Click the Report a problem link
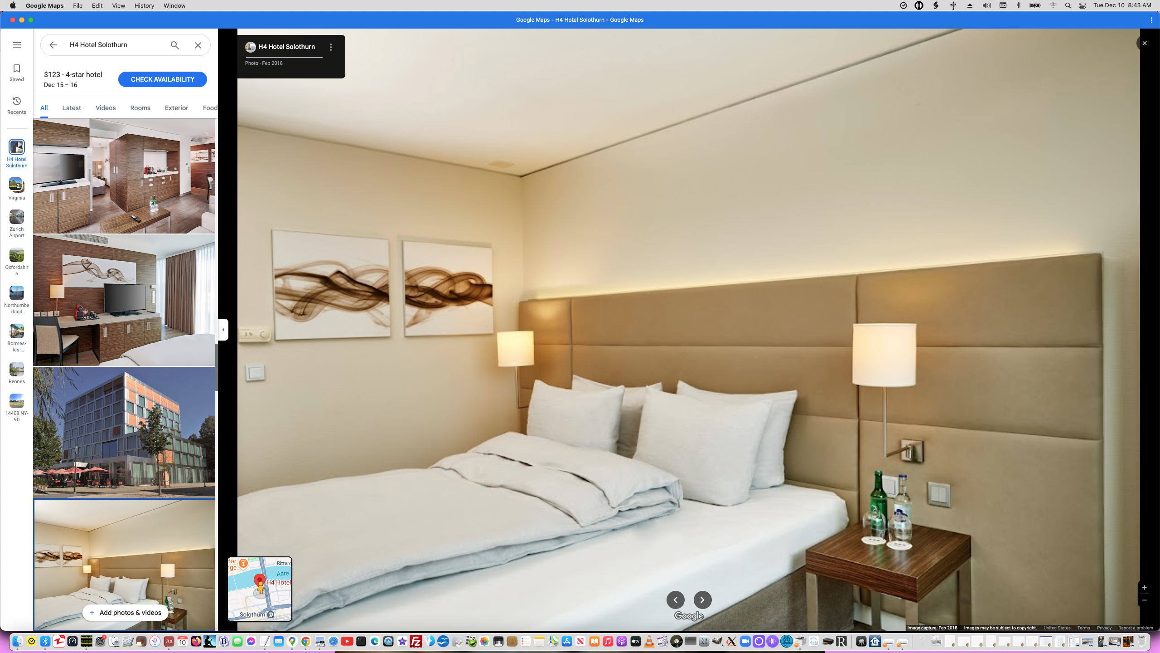This screenshot has width=1160, height=653. (x=1135, y=628)
